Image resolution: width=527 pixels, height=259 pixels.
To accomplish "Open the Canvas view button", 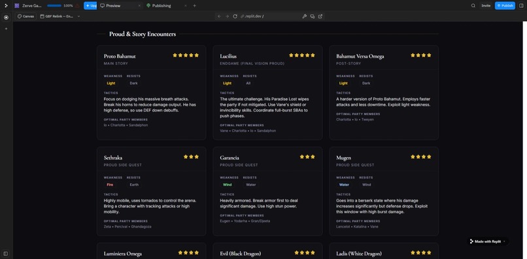I will point(26,16).
